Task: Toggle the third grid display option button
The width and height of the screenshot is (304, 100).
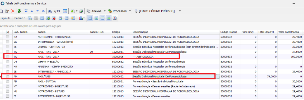Action: [x=102, y=18]
